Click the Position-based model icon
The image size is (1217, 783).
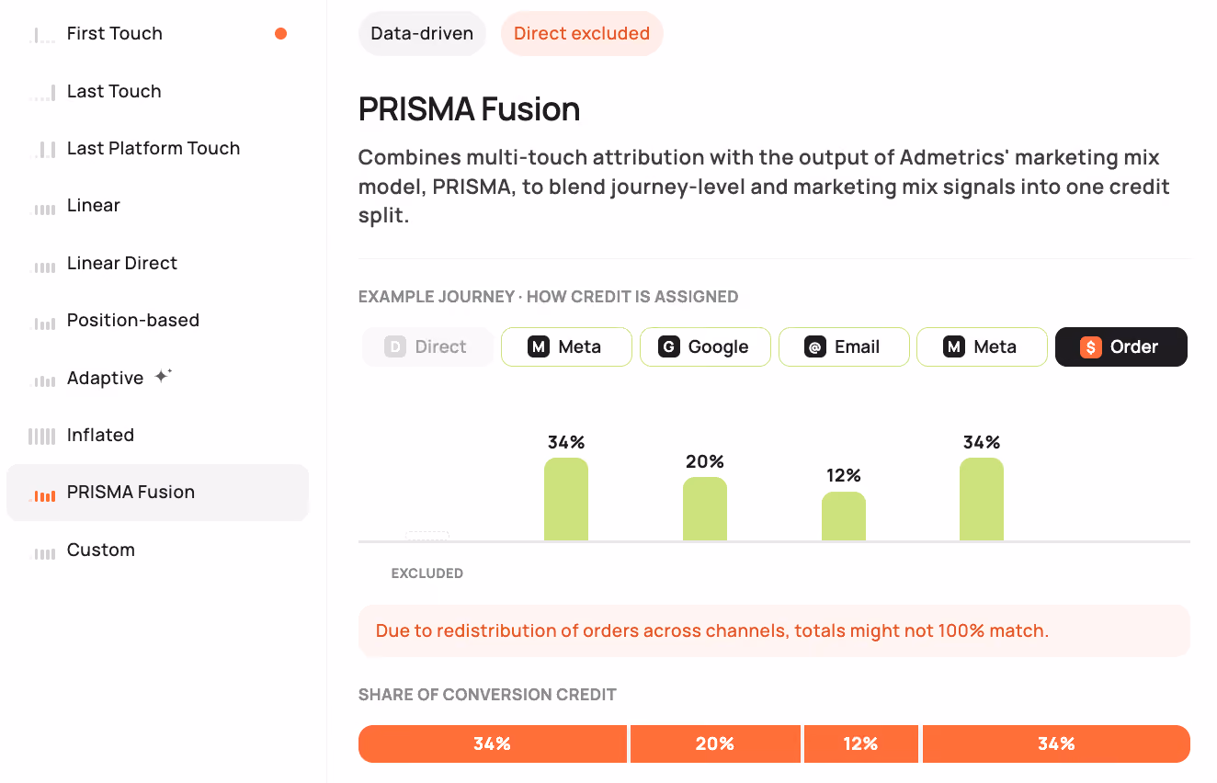tap(43, 322)
